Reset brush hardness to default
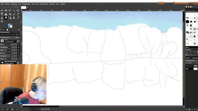198x111 pixels. click(16, 56)
